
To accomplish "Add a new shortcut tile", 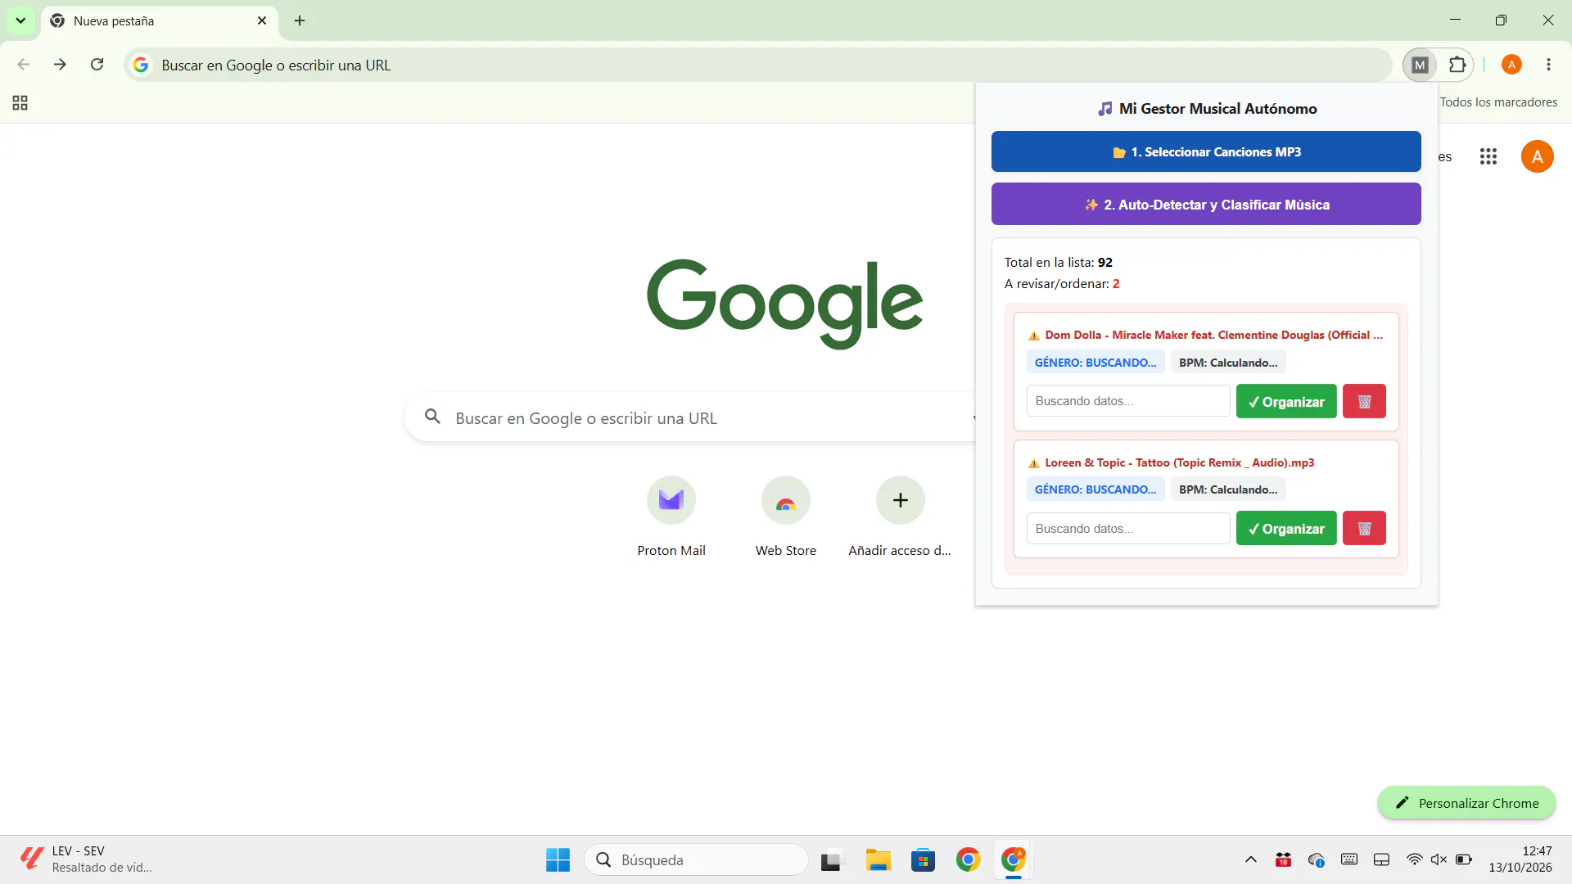I will (x=900, y=517).
